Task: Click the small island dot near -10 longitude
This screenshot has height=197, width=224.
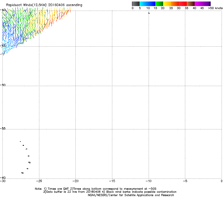Action: (x=149, y=13)
